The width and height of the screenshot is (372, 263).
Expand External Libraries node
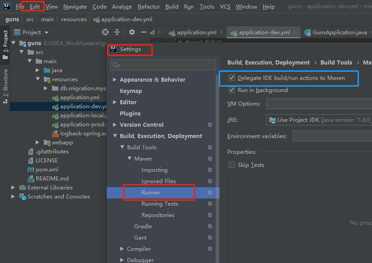click(13, 188)
